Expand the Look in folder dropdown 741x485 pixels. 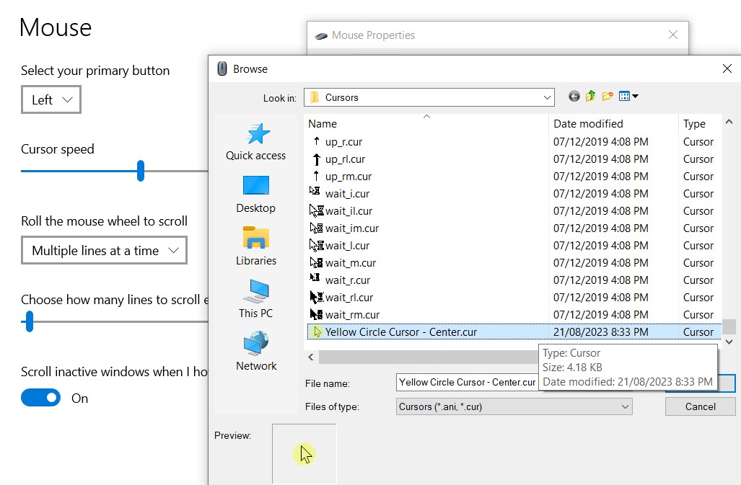coord(547,97)
